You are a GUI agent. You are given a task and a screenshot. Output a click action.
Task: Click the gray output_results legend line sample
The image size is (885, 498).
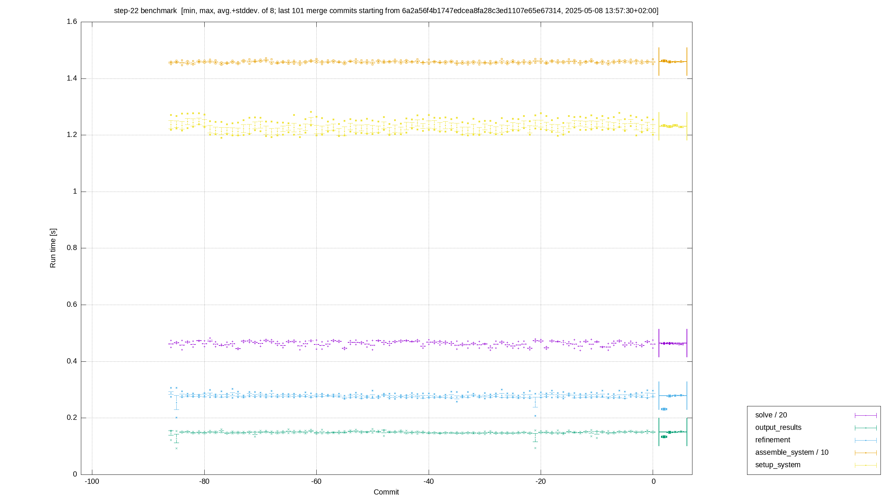pyautogui.click(x=866, y=428)
